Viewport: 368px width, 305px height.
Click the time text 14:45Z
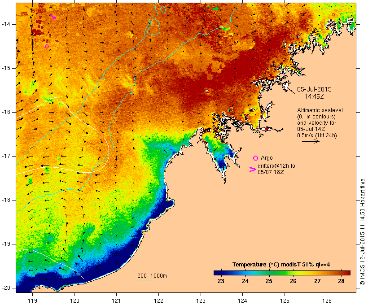[x=314, y=96]
